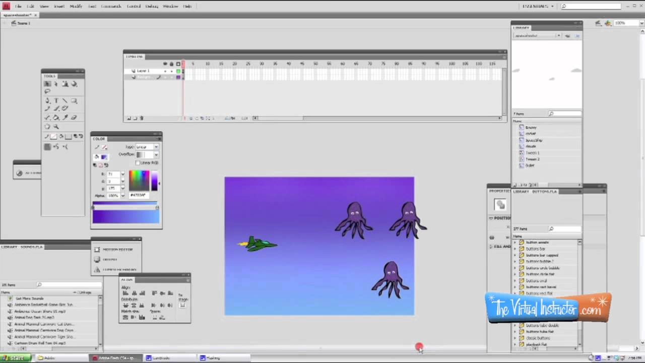This screenshot has height=363, width=645.
Task: Select the Paint Bucket tool
Action: 56,117
